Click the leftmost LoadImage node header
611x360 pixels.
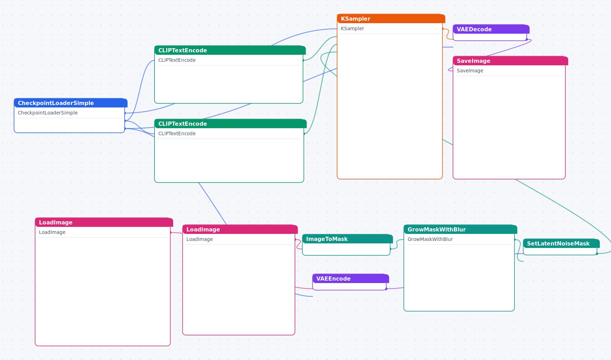coord(104,222)
